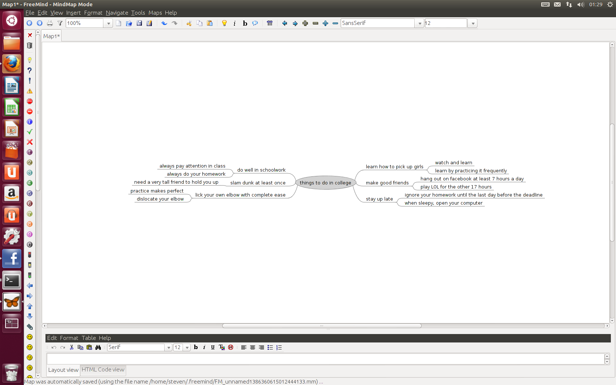Switch to the HTML Code view tab

click(103, 370)
